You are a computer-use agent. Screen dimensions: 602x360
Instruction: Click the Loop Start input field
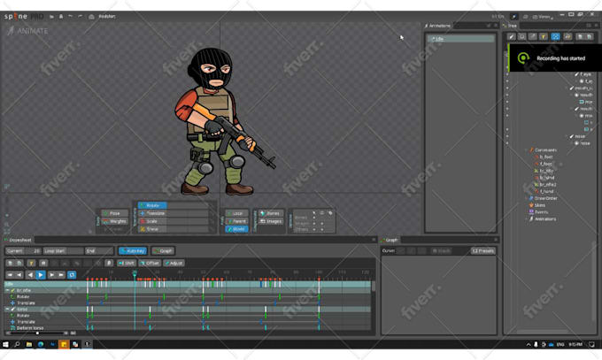pos(64,250)
